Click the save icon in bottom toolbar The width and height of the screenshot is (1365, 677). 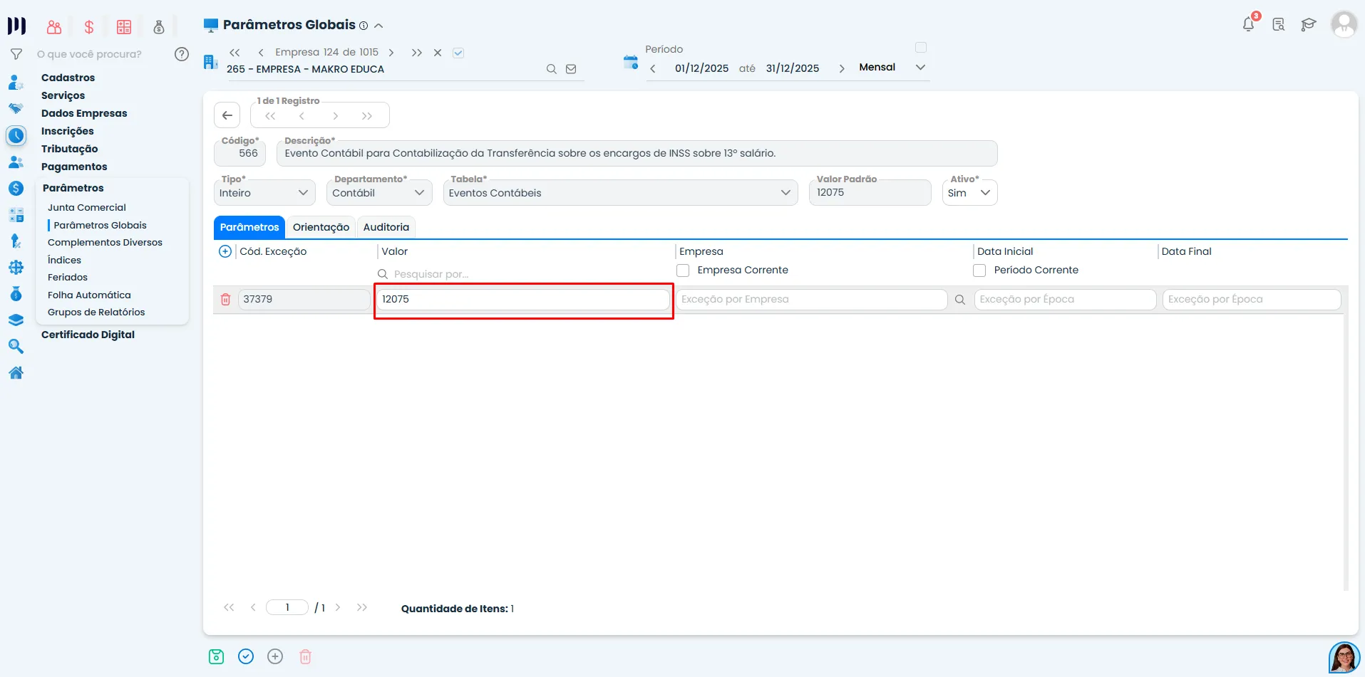pos(216,657)
